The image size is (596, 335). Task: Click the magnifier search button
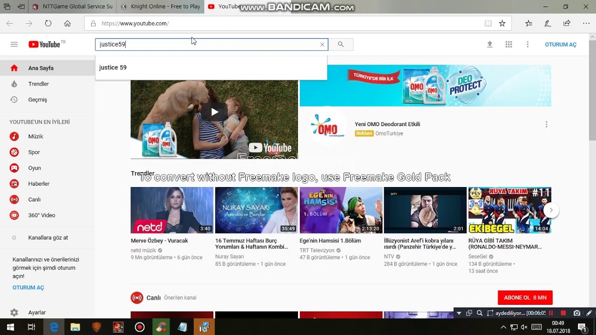point(341,45)
